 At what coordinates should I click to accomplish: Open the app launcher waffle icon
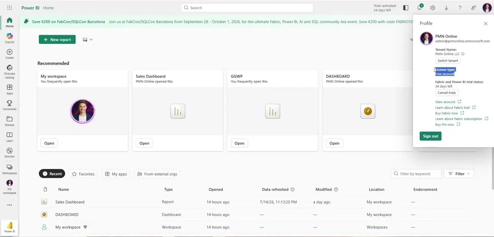click(9, 8)
